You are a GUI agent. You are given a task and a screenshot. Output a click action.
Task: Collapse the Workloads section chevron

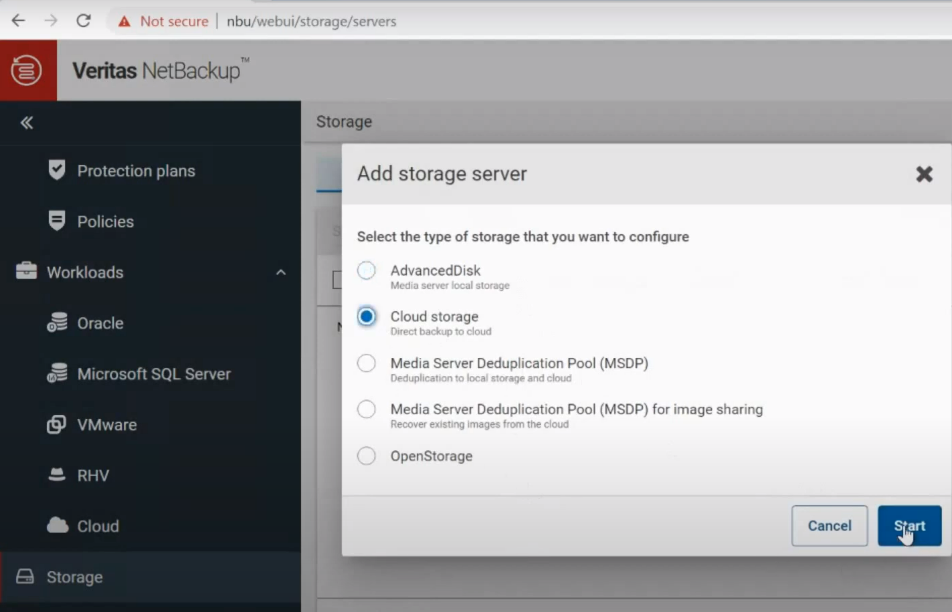point(281,272)
